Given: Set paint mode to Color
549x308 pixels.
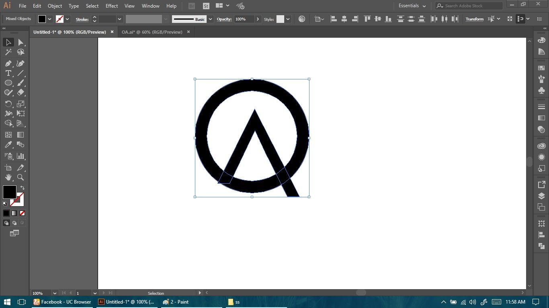Looking at the screenshot, I should point(6,213).
